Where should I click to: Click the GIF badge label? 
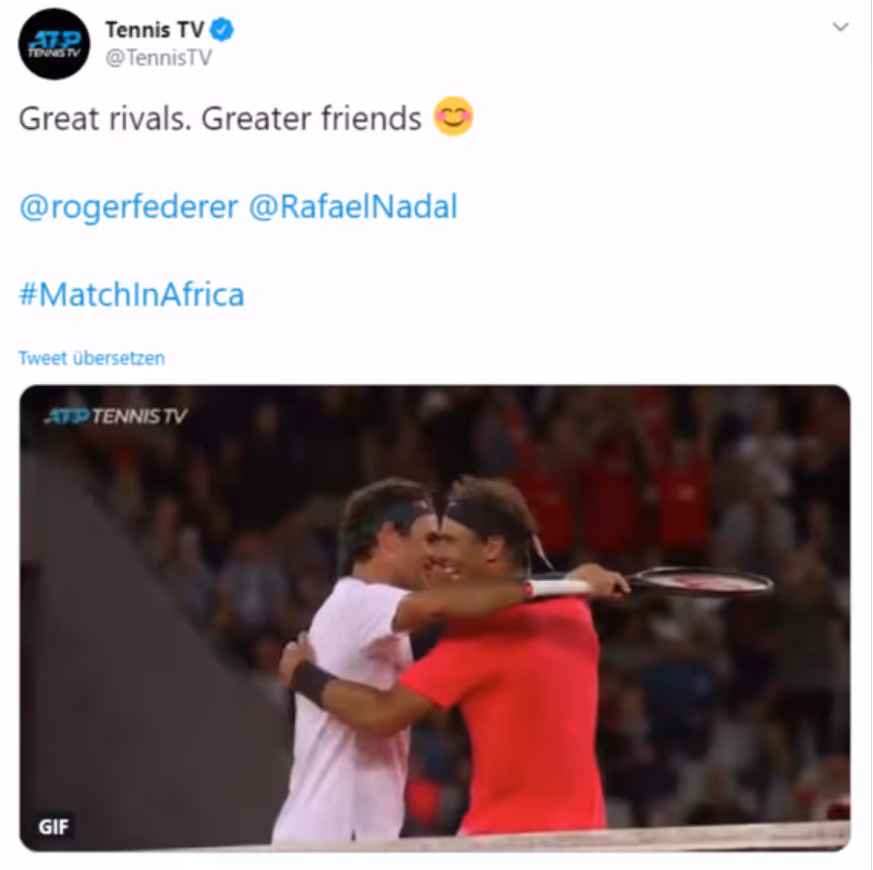point(53,826)
